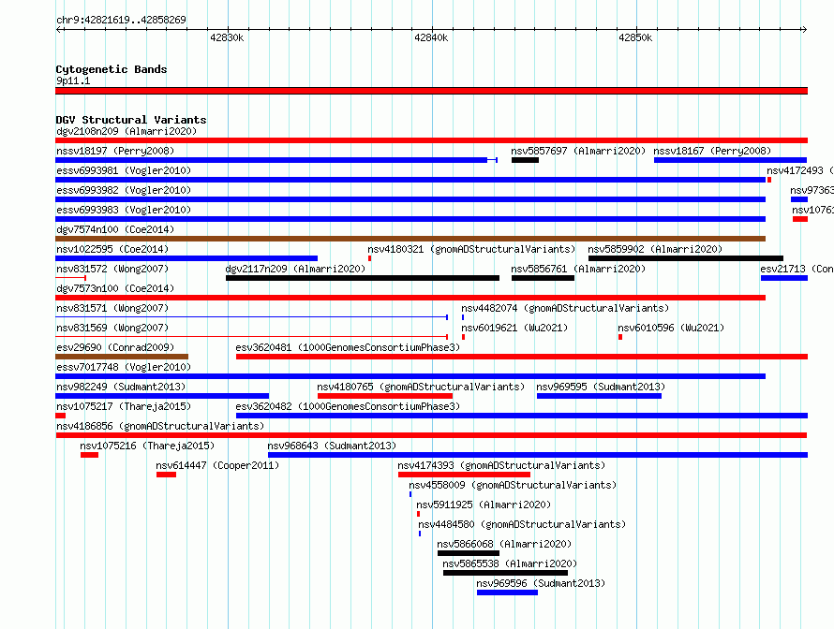The width and height of the screenshot is (834, 629).
Task: Click the essv6993983 (Vogler2010) label
Action: point(124,210)
